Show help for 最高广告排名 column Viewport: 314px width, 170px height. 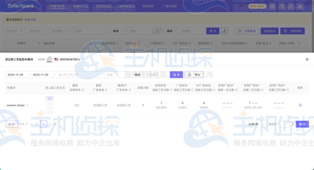[106, 90]
